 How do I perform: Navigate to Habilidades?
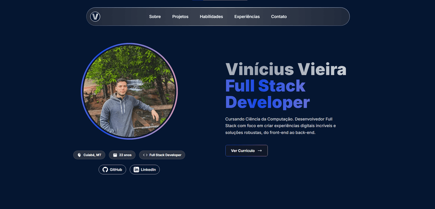click(211, 17)
